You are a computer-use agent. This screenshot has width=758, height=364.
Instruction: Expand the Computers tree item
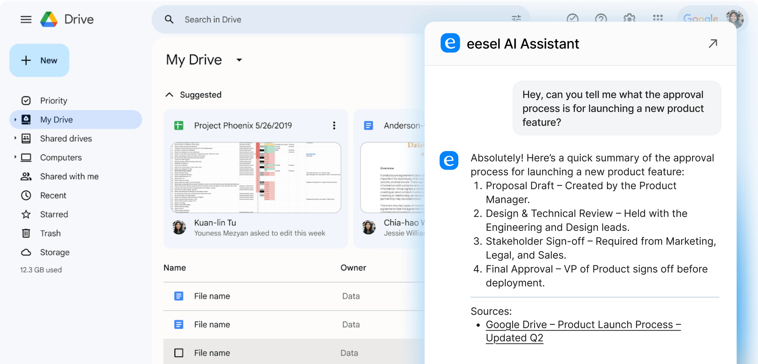pyautogui.click(x=15, y=157)
